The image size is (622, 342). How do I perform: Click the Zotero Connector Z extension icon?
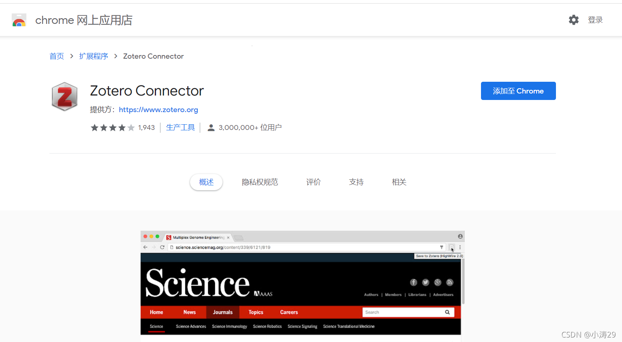(64, 96)
